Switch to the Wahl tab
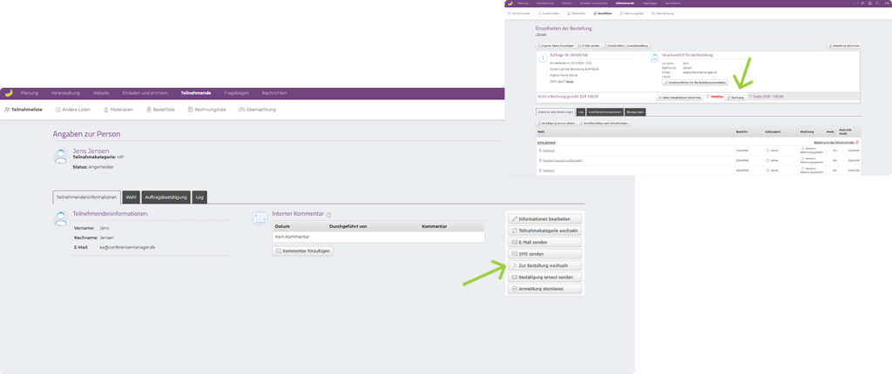This screenshot has width=892, height=374. click(x=131, y=197)
